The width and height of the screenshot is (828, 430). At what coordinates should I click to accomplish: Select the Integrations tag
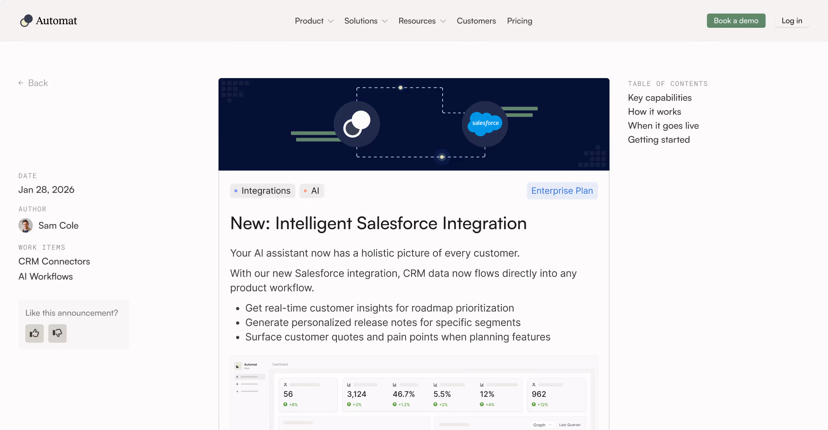pos(262,191)
